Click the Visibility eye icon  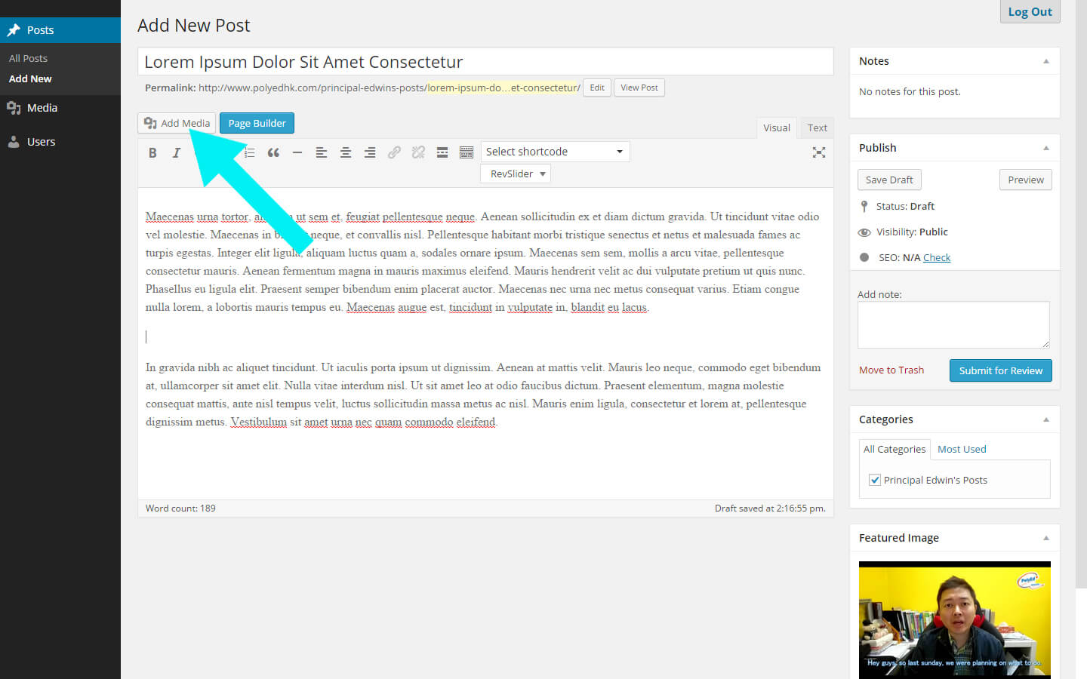864,232
